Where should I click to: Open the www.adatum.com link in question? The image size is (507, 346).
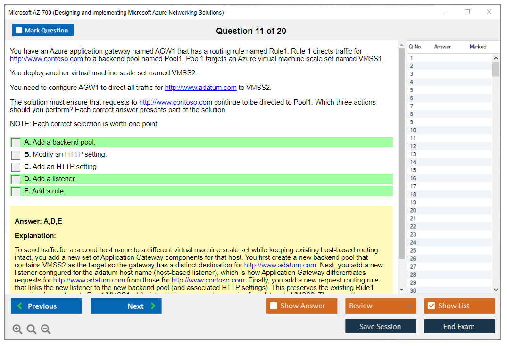coord(200,88)
